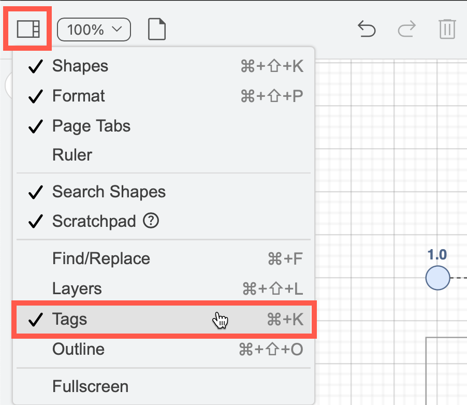Redo the last action
The width and height of the screenshot is (467, 405).
[407, 30]
